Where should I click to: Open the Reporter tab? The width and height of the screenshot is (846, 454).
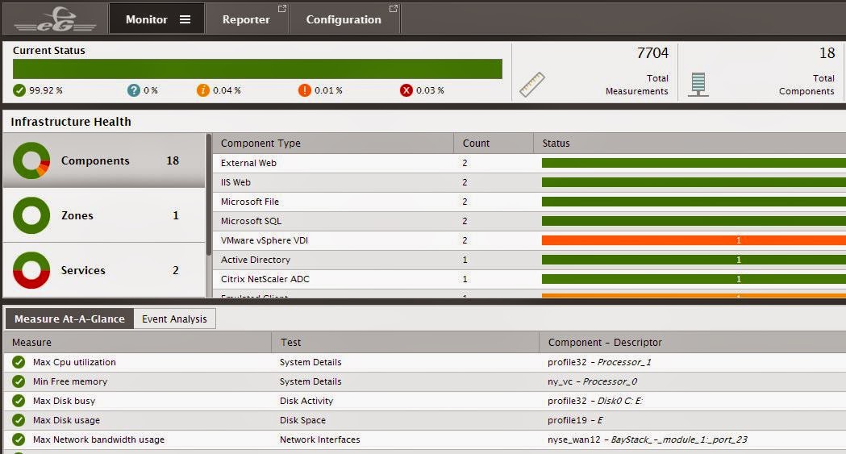tap(247, 19)
